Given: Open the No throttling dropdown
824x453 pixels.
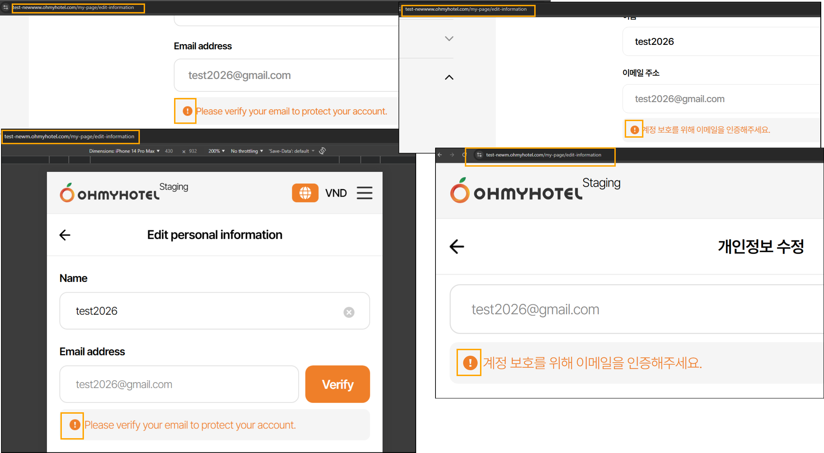Looking at the screenshot, I should pyautogui.click(x=247, y=151).
